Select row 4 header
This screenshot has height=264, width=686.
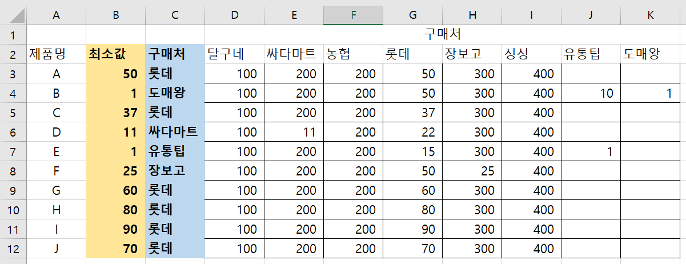pyautogui.click(x=13, y=93)
